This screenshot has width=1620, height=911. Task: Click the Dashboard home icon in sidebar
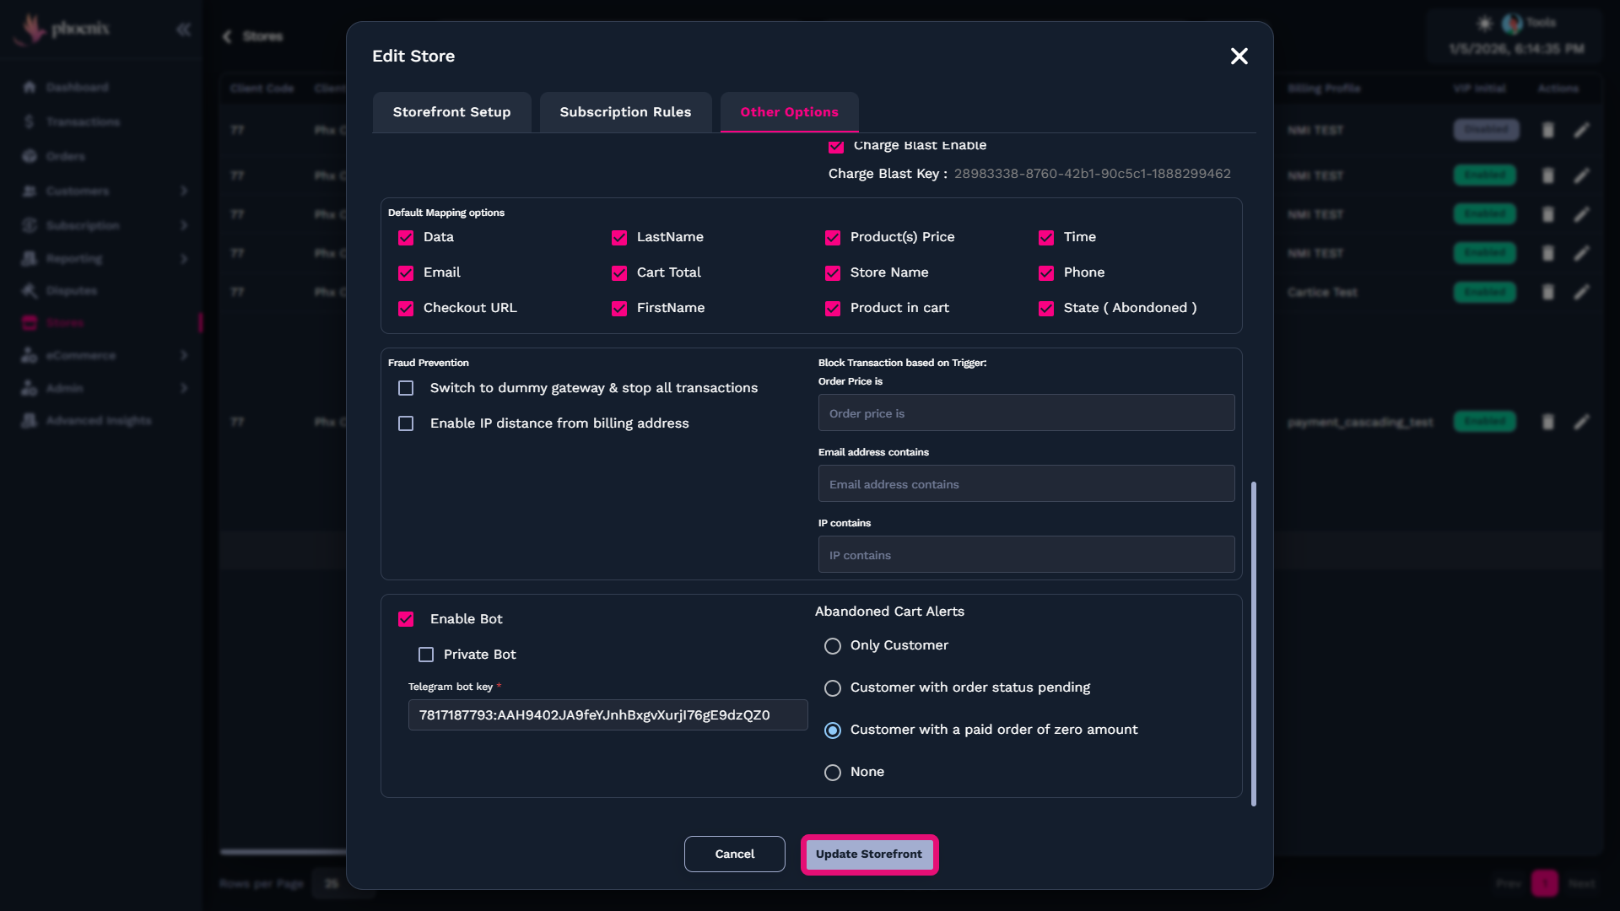click(x=30, y=87)
